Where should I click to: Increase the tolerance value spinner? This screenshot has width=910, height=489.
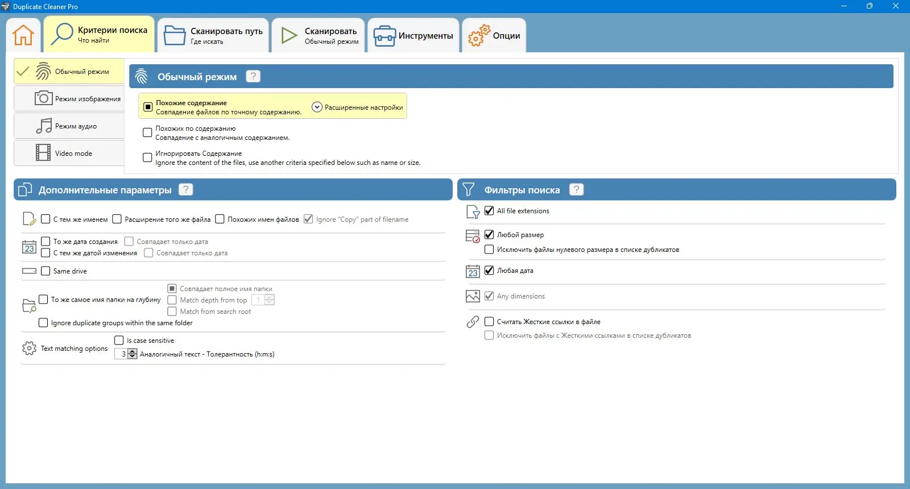pos(133,351)
